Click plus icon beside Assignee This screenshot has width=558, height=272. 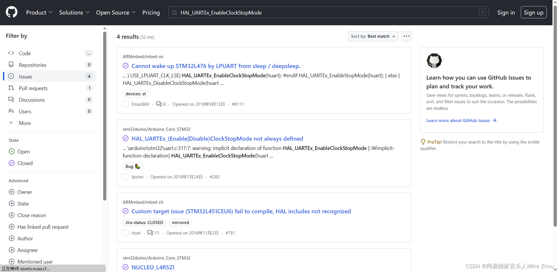(x=12, y=250)
